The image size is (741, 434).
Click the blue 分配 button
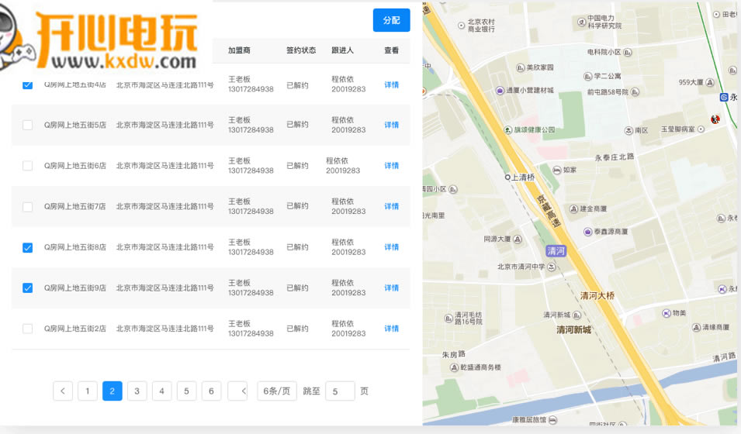click(x=391, y=20)
